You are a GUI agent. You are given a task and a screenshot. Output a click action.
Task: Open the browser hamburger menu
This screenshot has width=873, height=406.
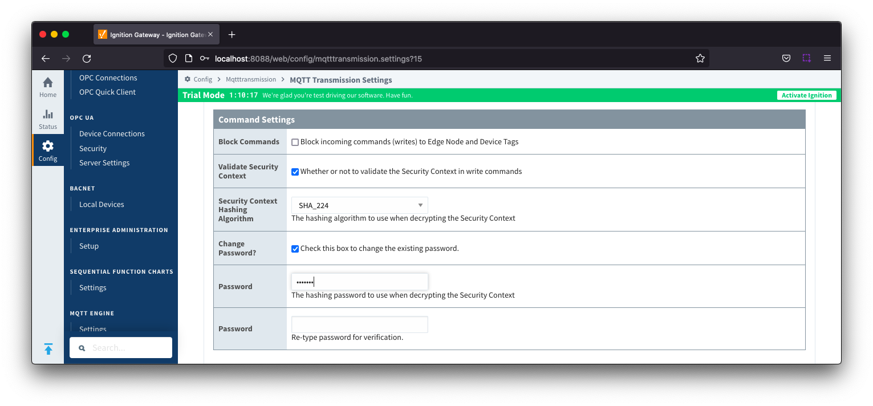827,58
